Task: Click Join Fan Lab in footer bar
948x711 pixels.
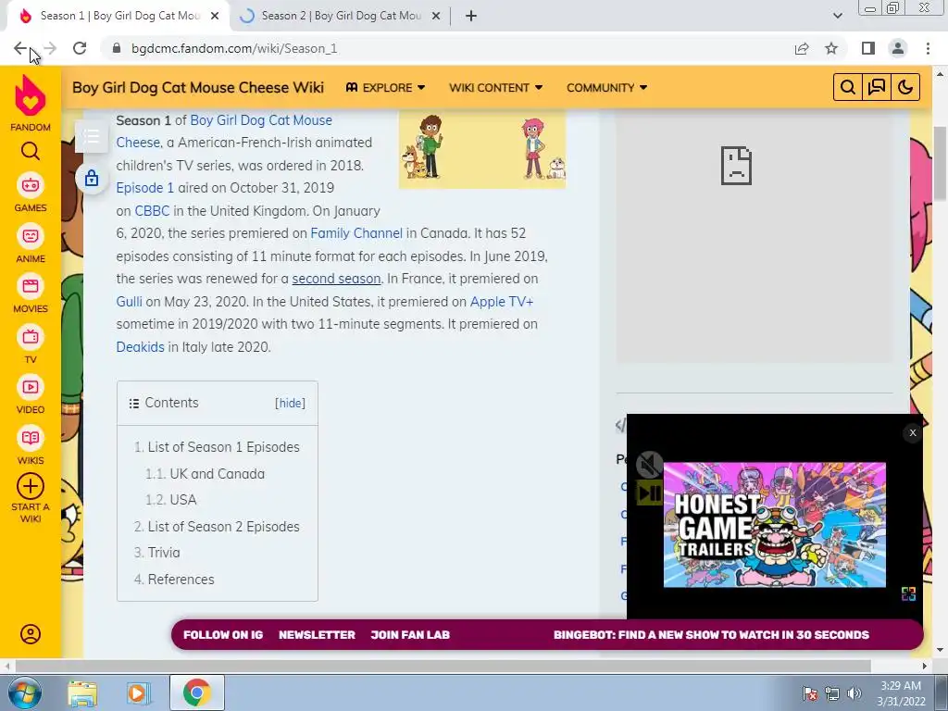Action: 410,635
